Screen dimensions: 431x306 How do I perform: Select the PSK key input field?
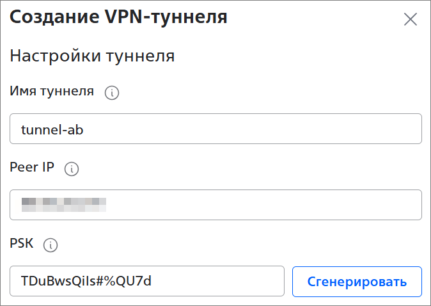pyautogui.click(x=146, y=282)
